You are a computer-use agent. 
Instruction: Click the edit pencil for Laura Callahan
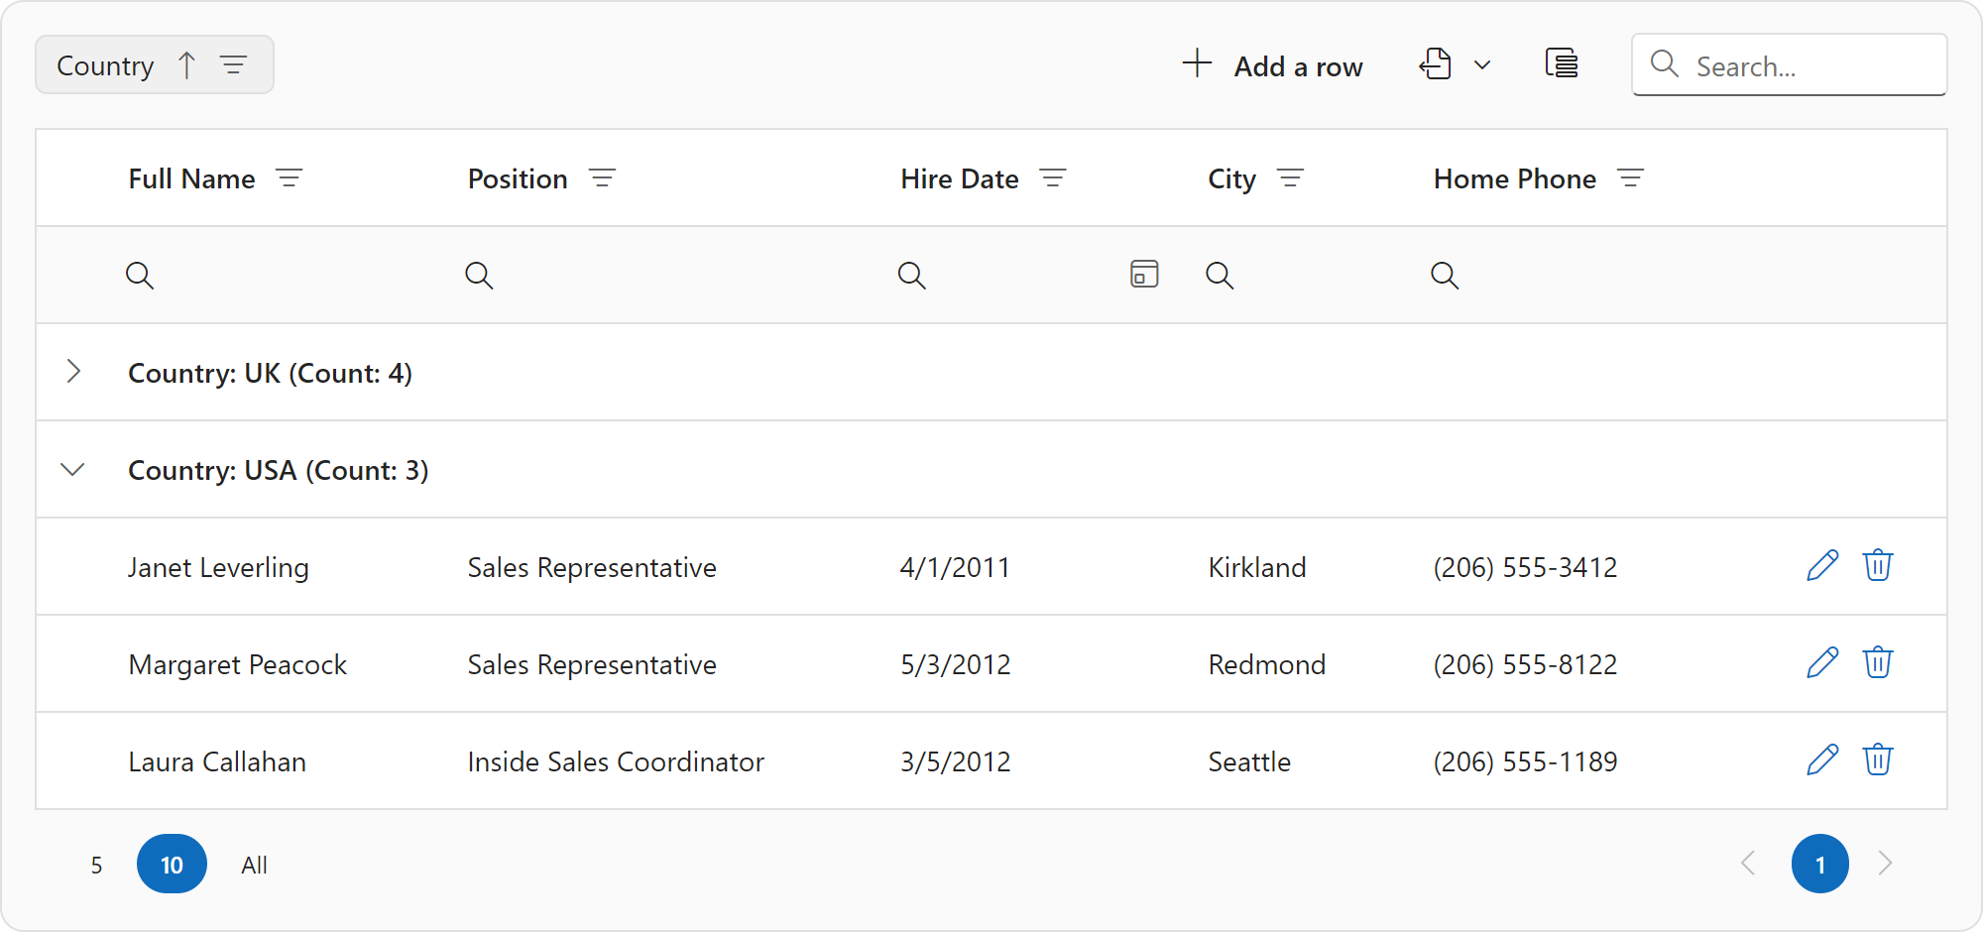tap(1822, 760)
